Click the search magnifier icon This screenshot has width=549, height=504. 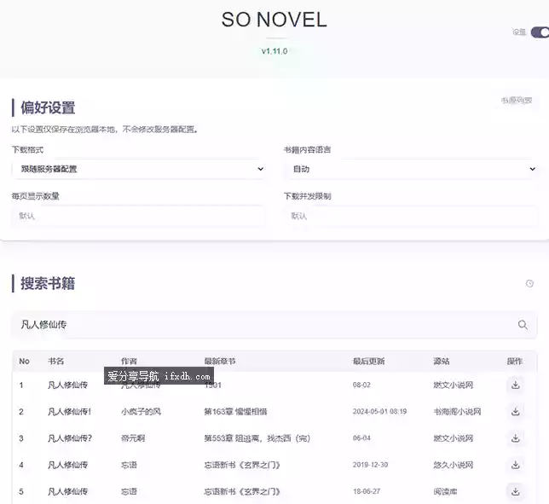coord(523,325)
